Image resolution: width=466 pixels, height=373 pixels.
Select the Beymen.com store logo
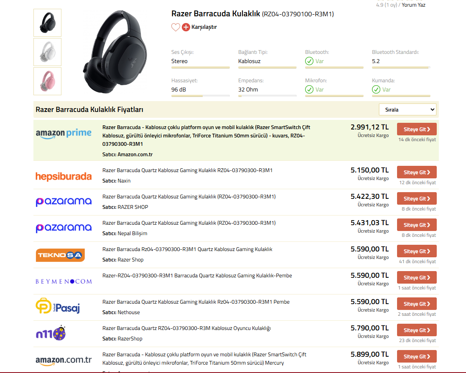[64, 281]
